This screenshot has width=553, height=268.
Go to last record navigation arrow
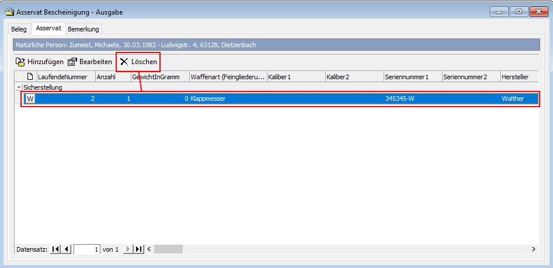(138, 249)
